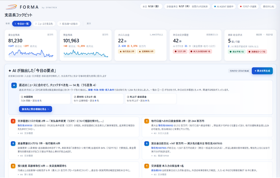Click the orange number 6 priority icon
The height and width of the screenshot is (178, 280).
pyautogui.click(x=13, y=166)
